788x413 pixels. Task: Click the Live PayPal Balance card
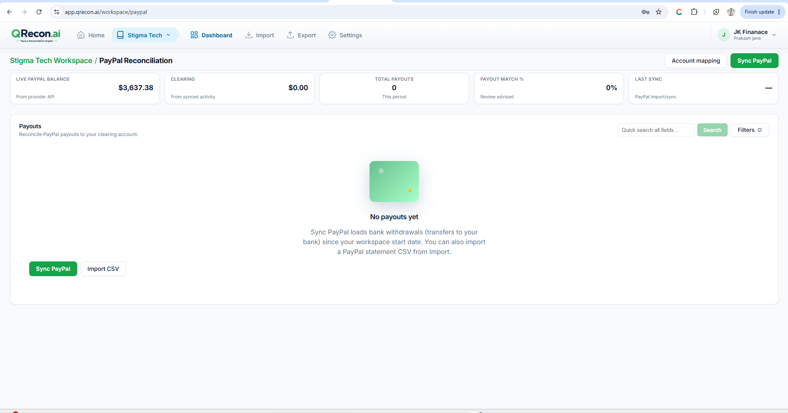(x=85, y=88)
